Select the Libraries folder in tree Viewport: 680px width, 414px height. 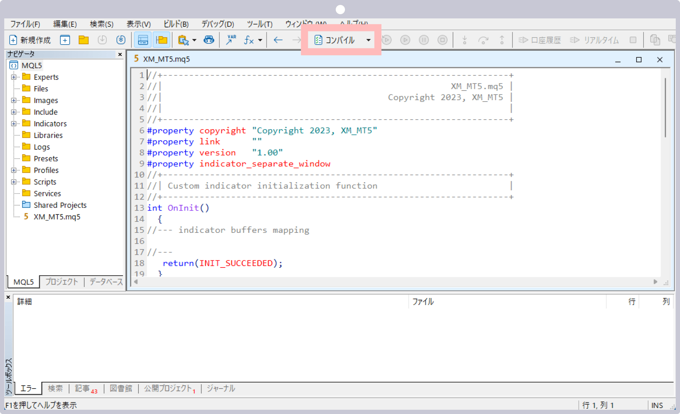48,136
